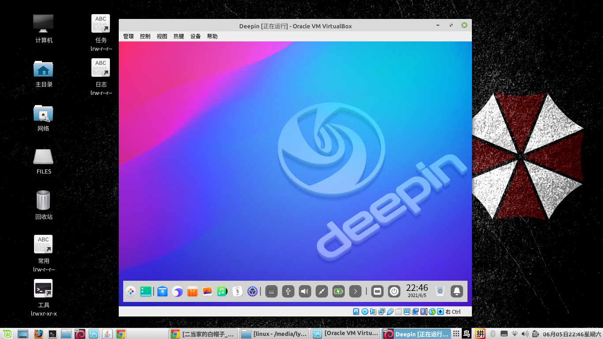Viewport: 603px width, 339px height.
Task: Open the Control Center gear icon in dock
Action: [x=252, y=291]
